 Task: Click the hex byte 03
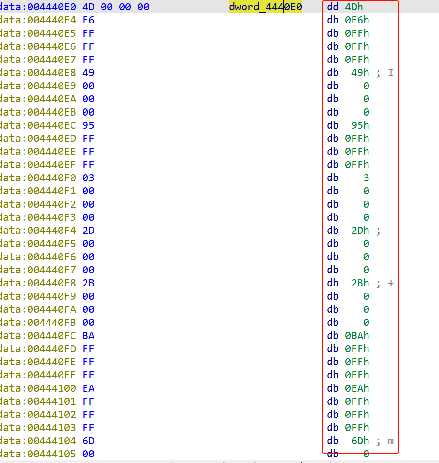(x=88, y=178)
